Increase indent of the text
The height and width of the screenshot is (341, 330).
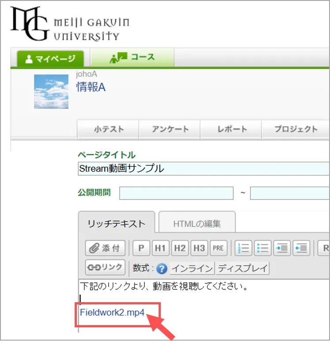[x=282, y=248]
